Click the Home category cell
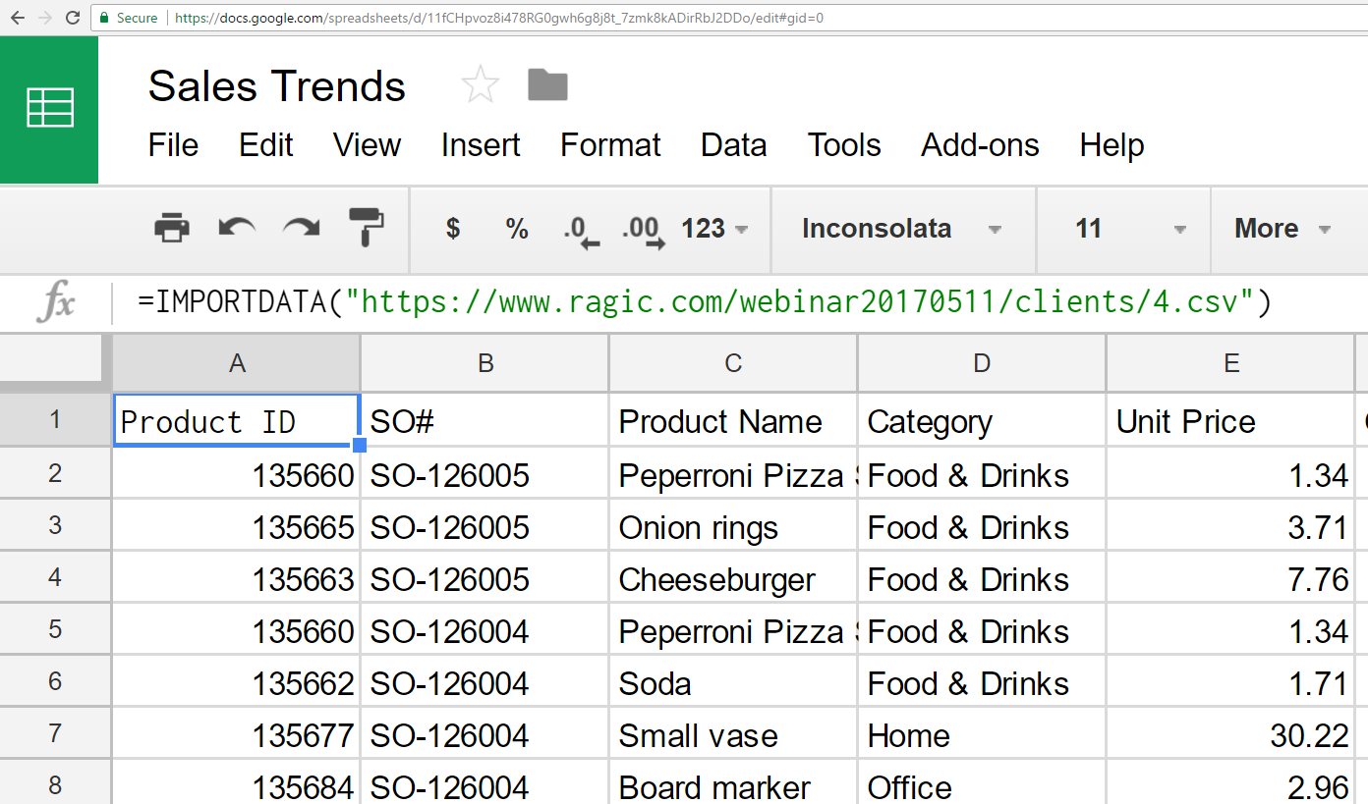 [x=982, y=733]
